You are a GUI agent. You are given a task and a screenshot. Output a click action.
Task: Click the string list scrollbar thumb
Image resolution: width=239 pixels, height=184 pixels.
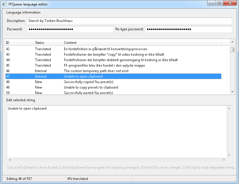pyautogui.click(x=232, y=50)
